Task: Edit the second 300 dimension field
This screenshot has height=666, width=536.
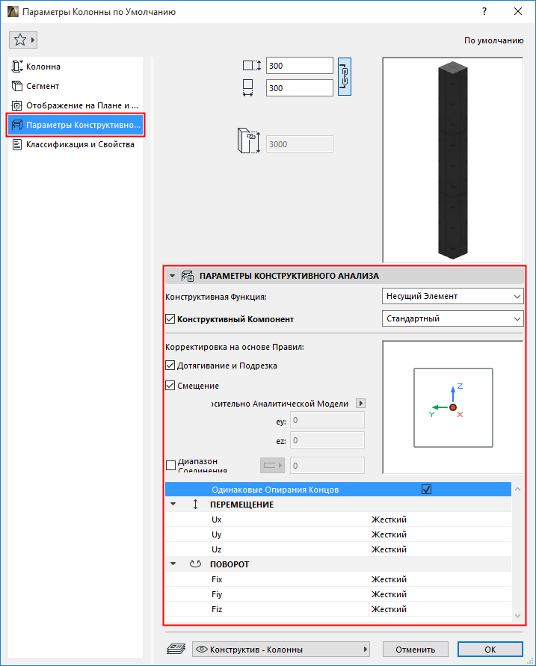Action: (x=300, y=88)
